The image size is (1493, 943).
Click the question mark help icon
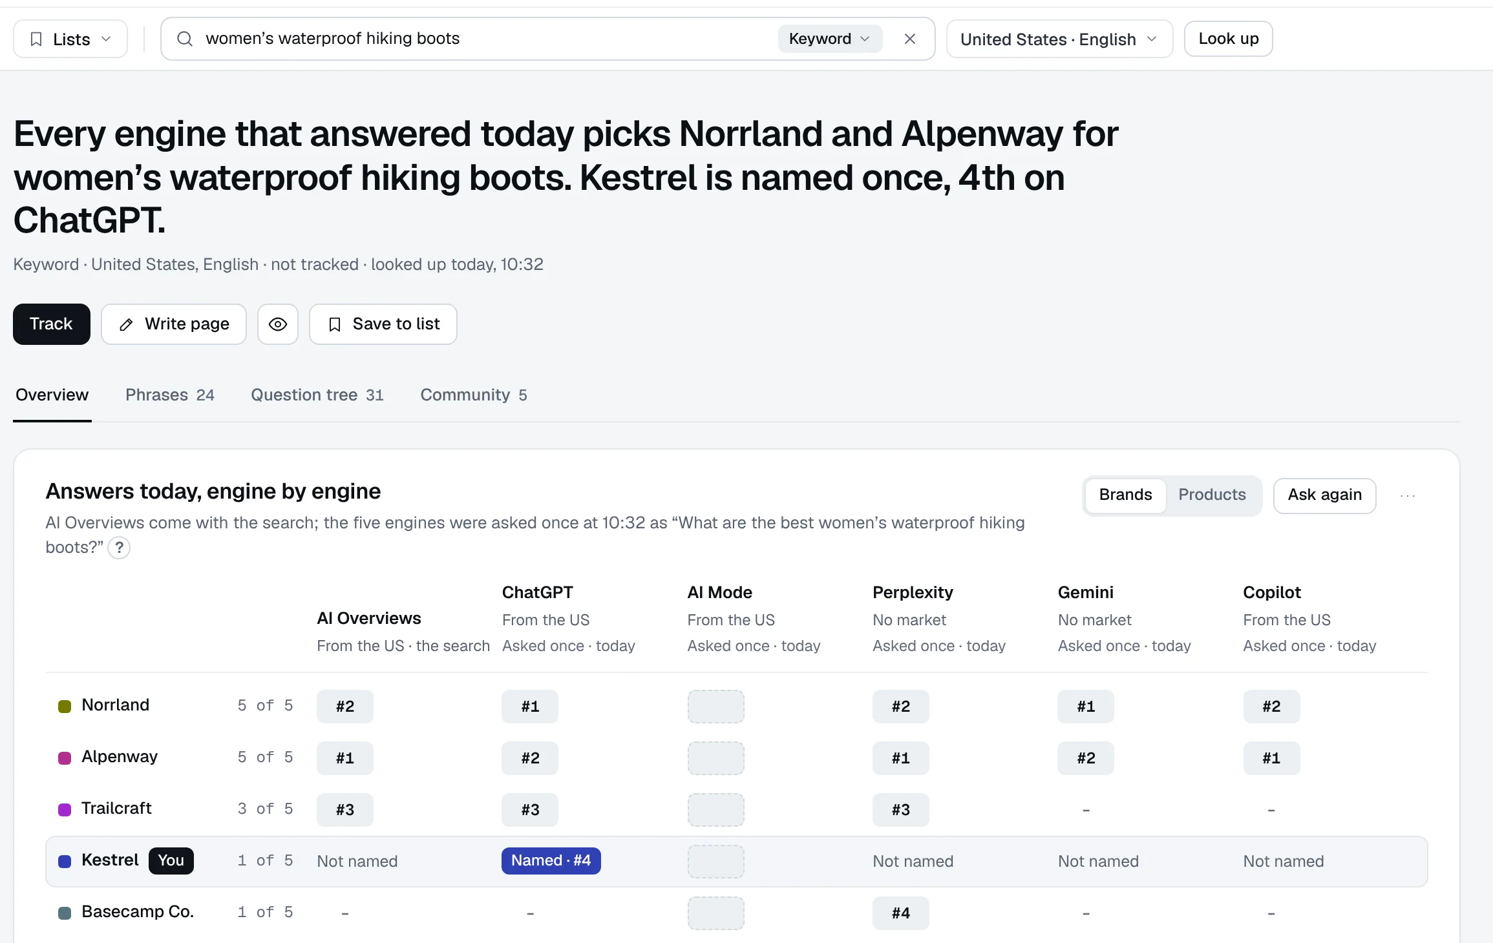[x=119, y=548]
